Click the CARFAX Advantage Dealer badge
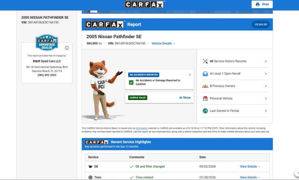This screenshot has width=299, height=180. click(47, 42)
